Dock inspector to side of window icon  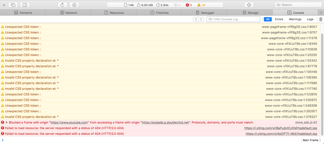coord(25,5)
